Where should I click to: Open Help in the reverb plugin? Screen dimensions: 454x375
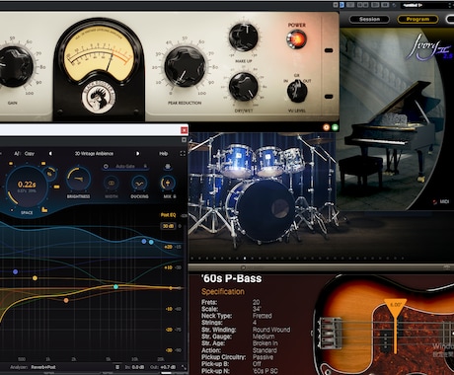coord(163,154)
